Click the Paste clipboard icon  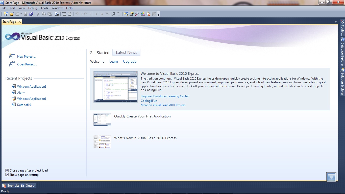tap(50, 14)
